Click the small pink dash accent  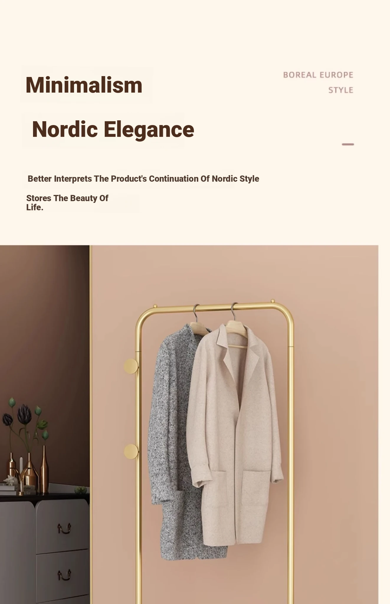click(x=348, y=144)
